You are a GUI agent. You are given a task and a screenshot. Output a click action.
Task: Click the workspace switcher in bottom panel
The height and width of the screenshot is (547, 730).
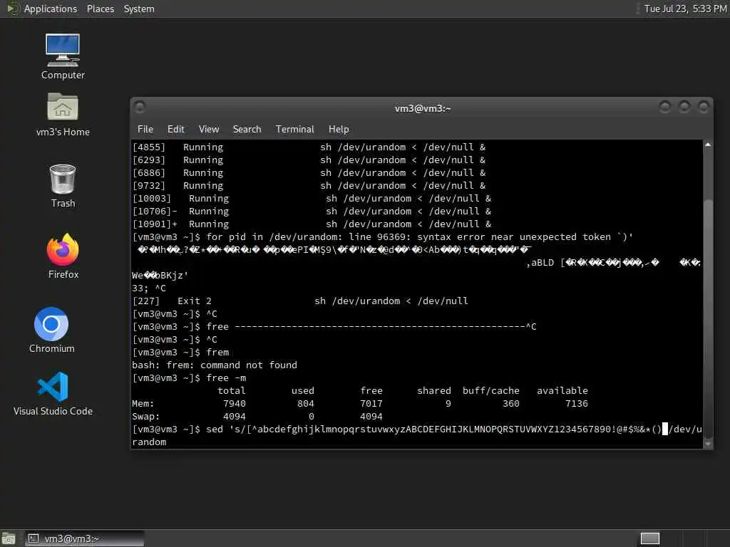pyautogui.click(x=650, y=538)
